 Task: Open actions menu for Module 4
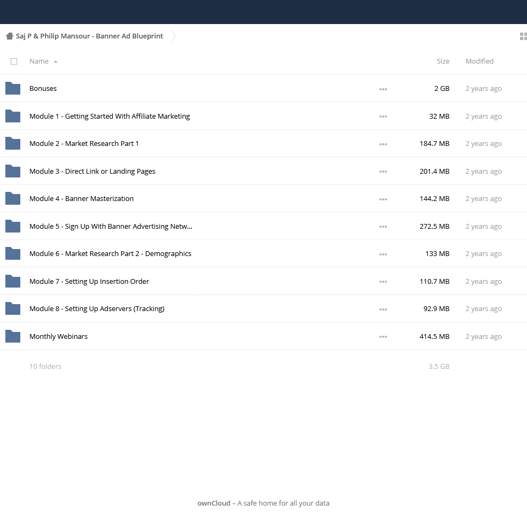[383, 199]
